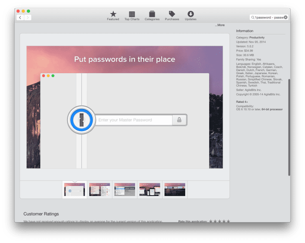The width and height of the screenshot is (305, 243).
Task: Open Top Charts list
Action: [132, 16]
